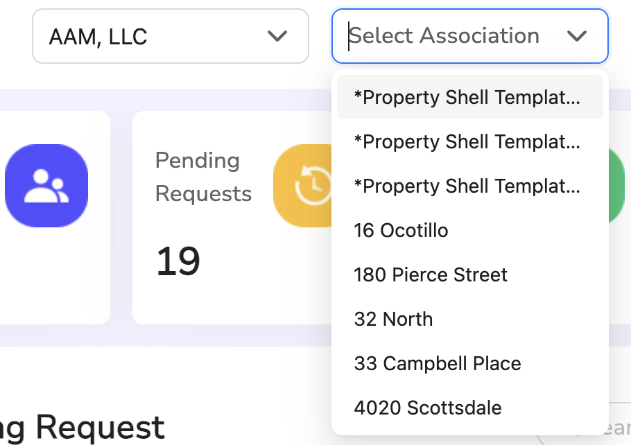Collapse the Select Association dropdown chevron
Image resolution: width=631 pixels, height=445 pixels.
point(577,36)
